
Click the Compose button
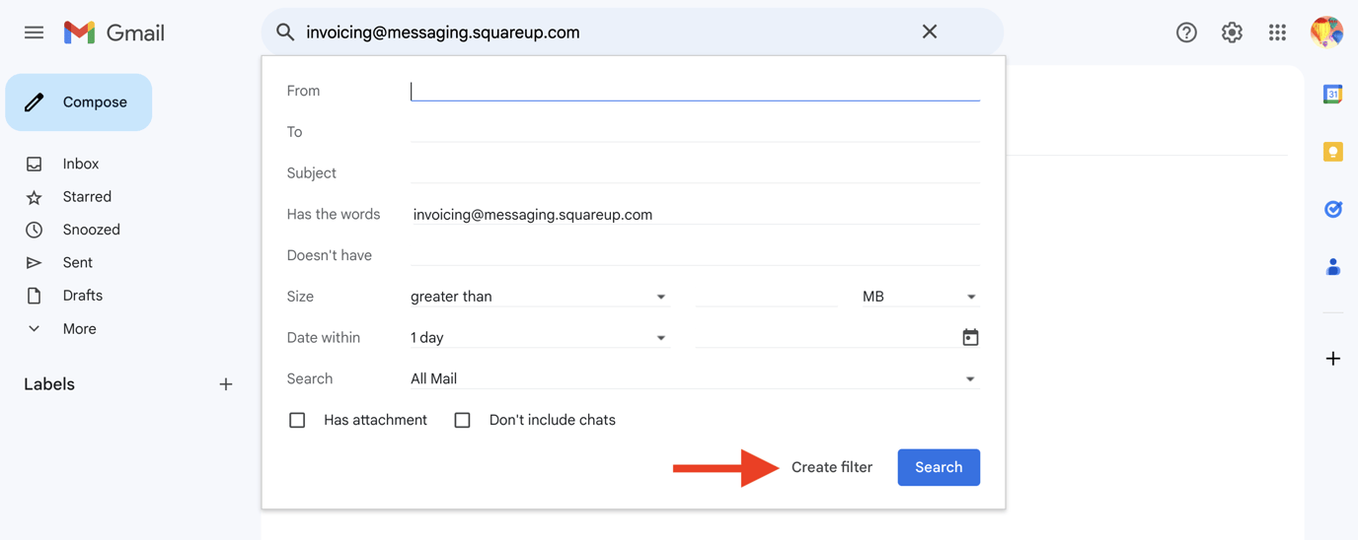(79, 102)
